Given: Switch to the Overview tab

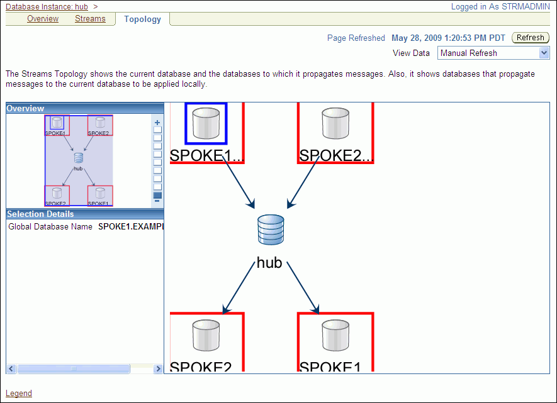Looking at the screenshot, I should [x=43, y=19].
